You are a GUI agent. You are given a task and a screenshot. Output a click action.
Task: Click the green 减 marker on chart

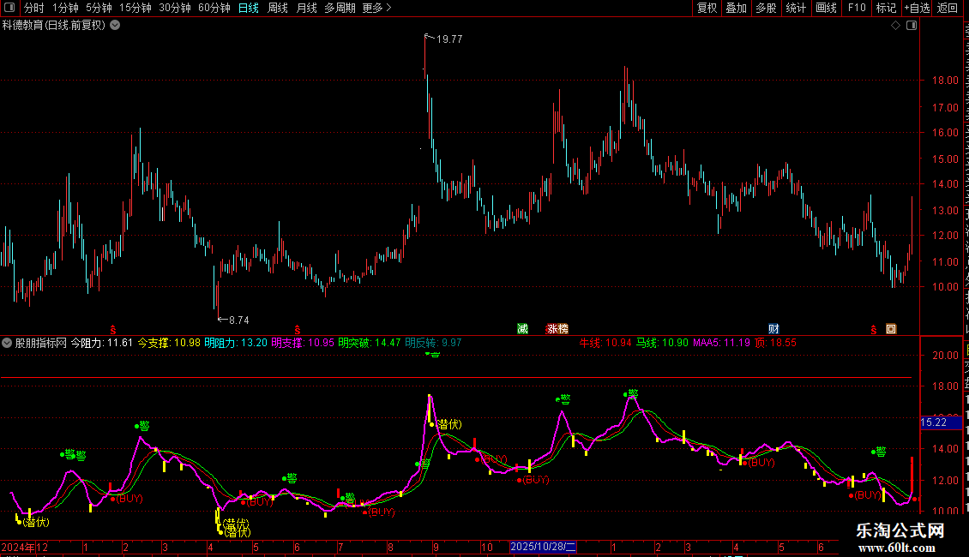(523, 328)
